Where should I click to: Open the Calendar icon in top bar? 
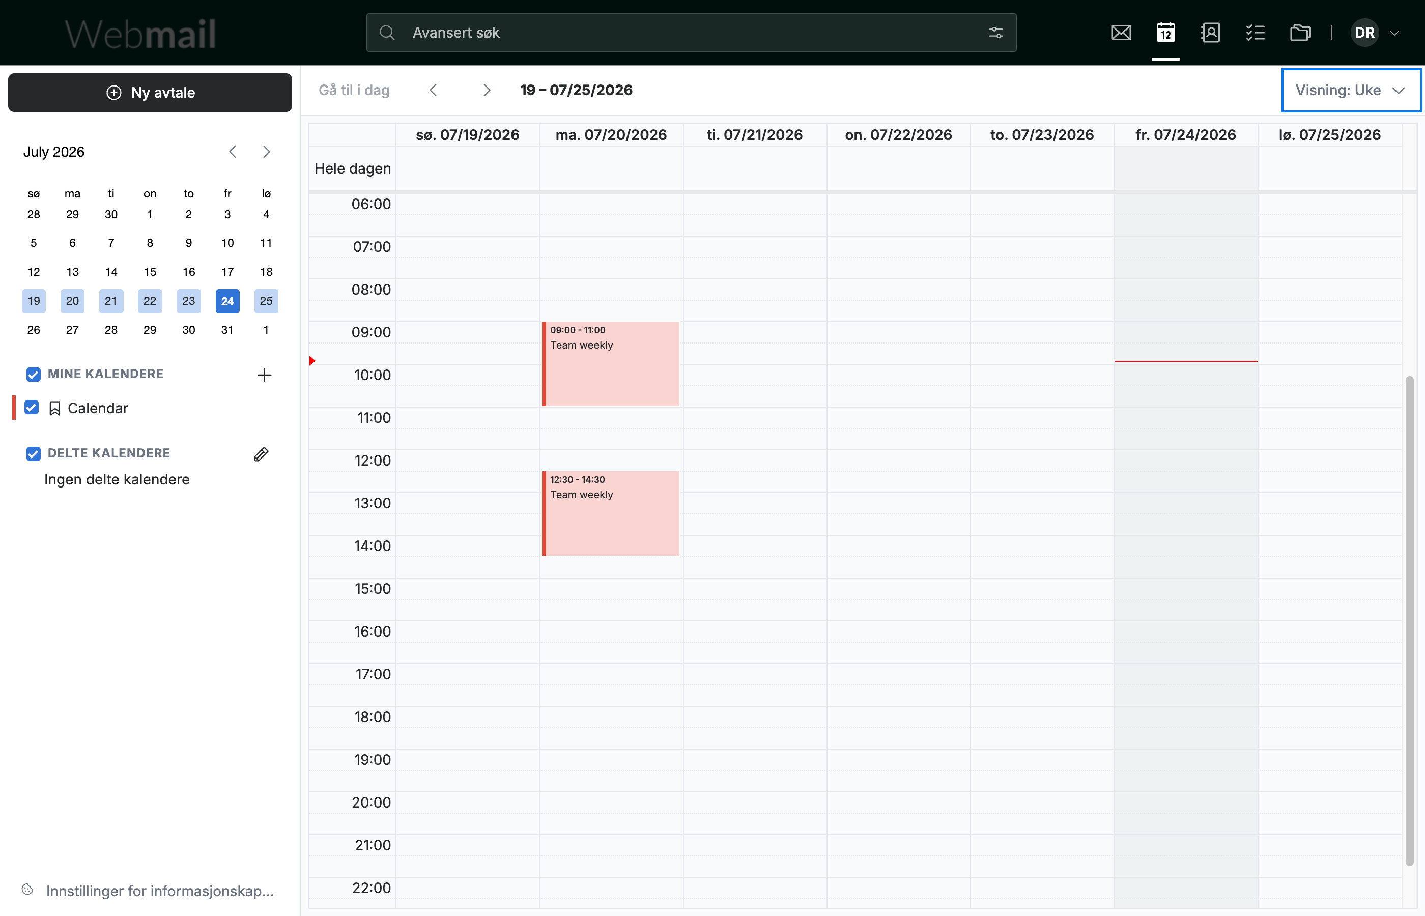pos(1165,33)
